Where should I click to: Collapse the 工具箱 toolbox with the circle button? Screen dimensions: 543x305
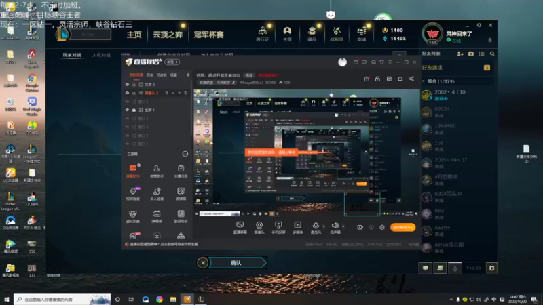185,154
